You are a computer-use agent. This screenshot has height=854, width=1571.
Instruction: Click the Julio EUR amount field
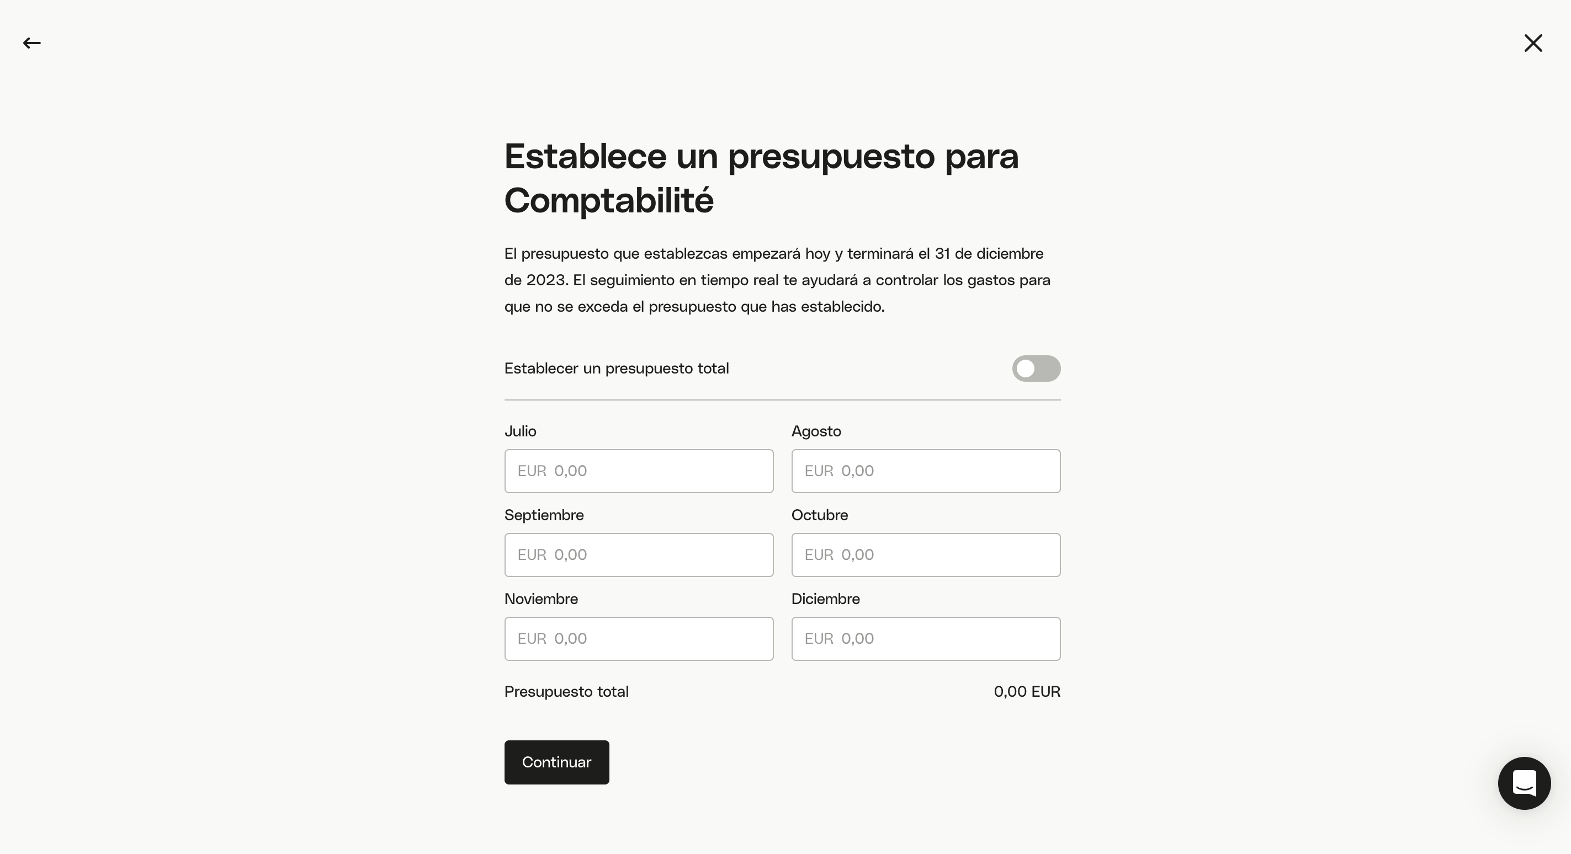coord(639,471)
